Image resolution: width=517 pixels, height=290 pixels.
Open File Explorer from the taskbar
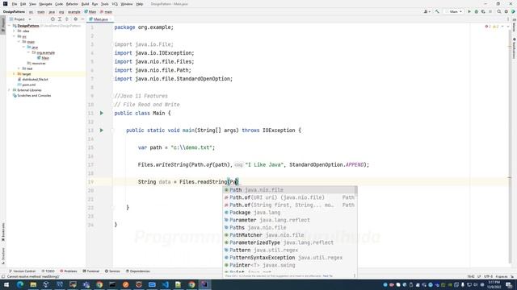[x=33, y=284]
